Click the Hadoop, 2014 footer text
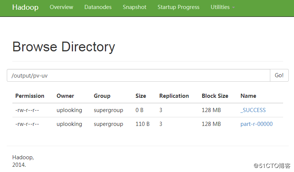This screenshot has height=172, width=294. point(23,161)
